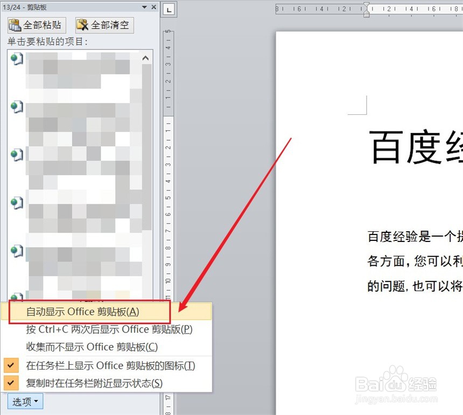Select the third clipboard item icon
Screen dimensions: 463x415
17,154
